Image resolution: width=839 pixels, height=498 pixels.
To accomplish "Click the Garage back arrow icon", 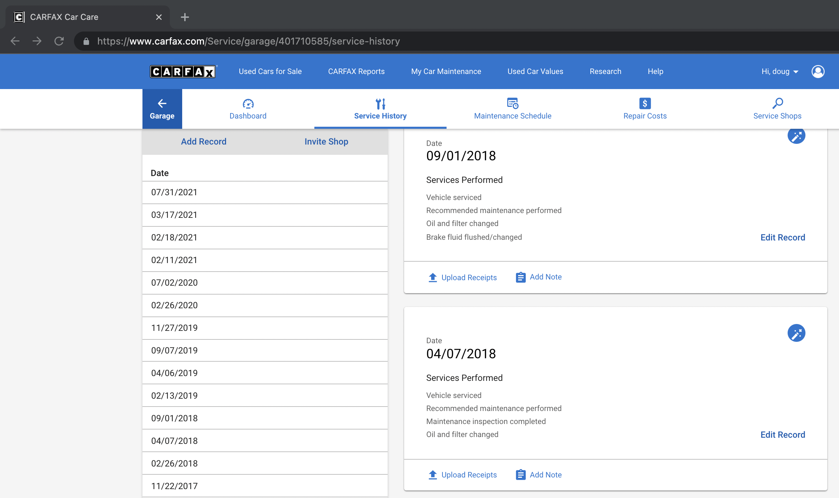I will click(162, 103).
